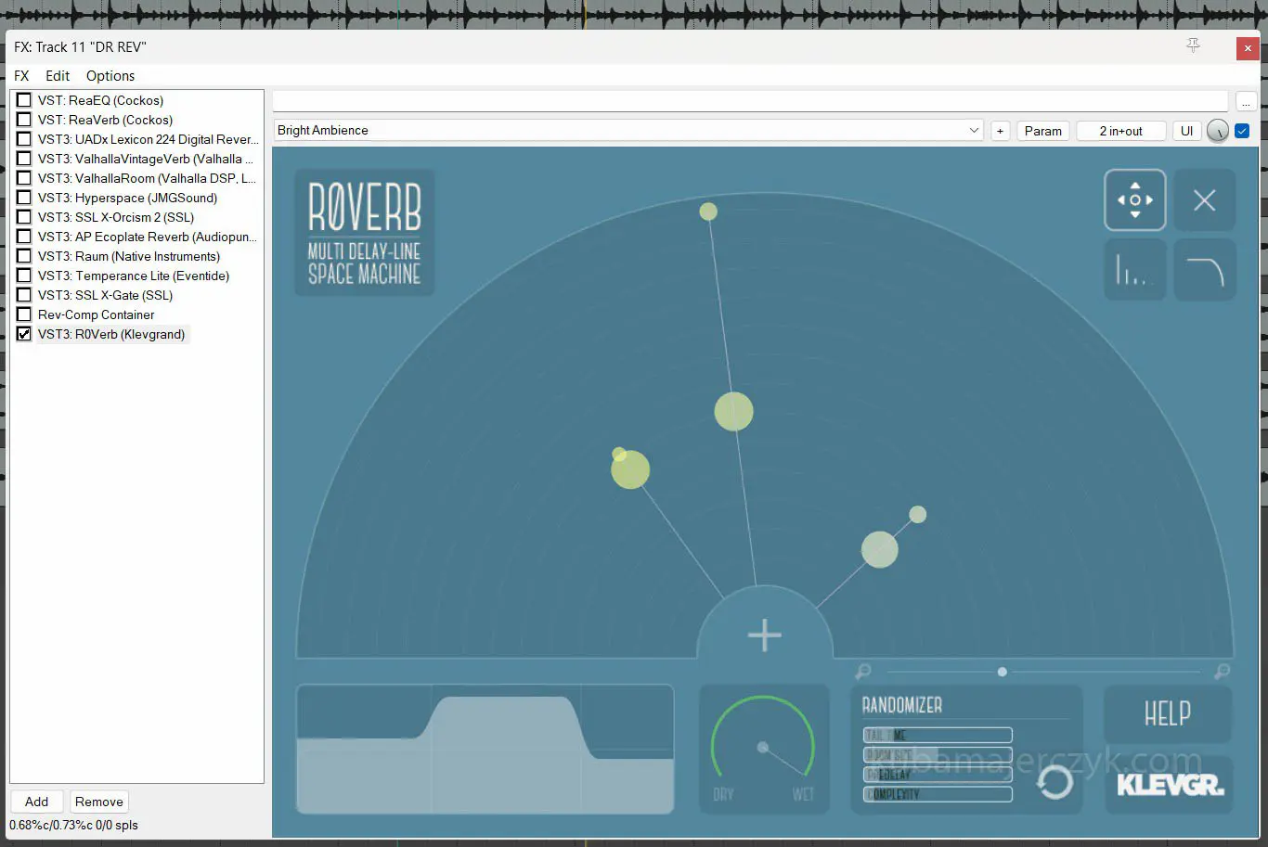Click the move/pan arrows icon in R0Verb

pyautogui.click(x=1134, y=199)
